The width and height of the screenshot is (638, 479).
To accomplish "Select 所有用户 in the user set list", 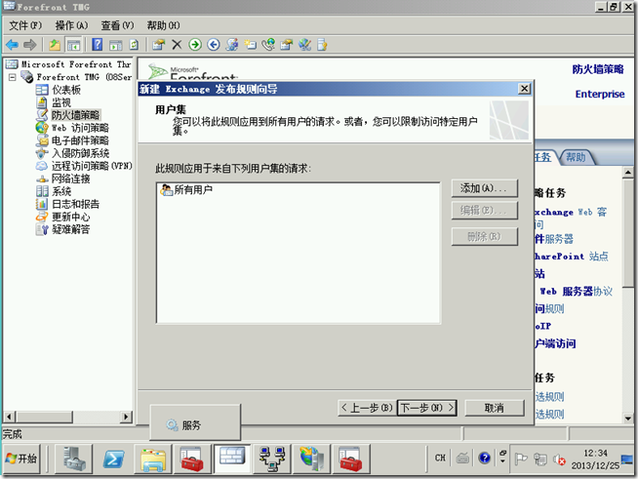I will pyautogui.click(x=186, y=189).
